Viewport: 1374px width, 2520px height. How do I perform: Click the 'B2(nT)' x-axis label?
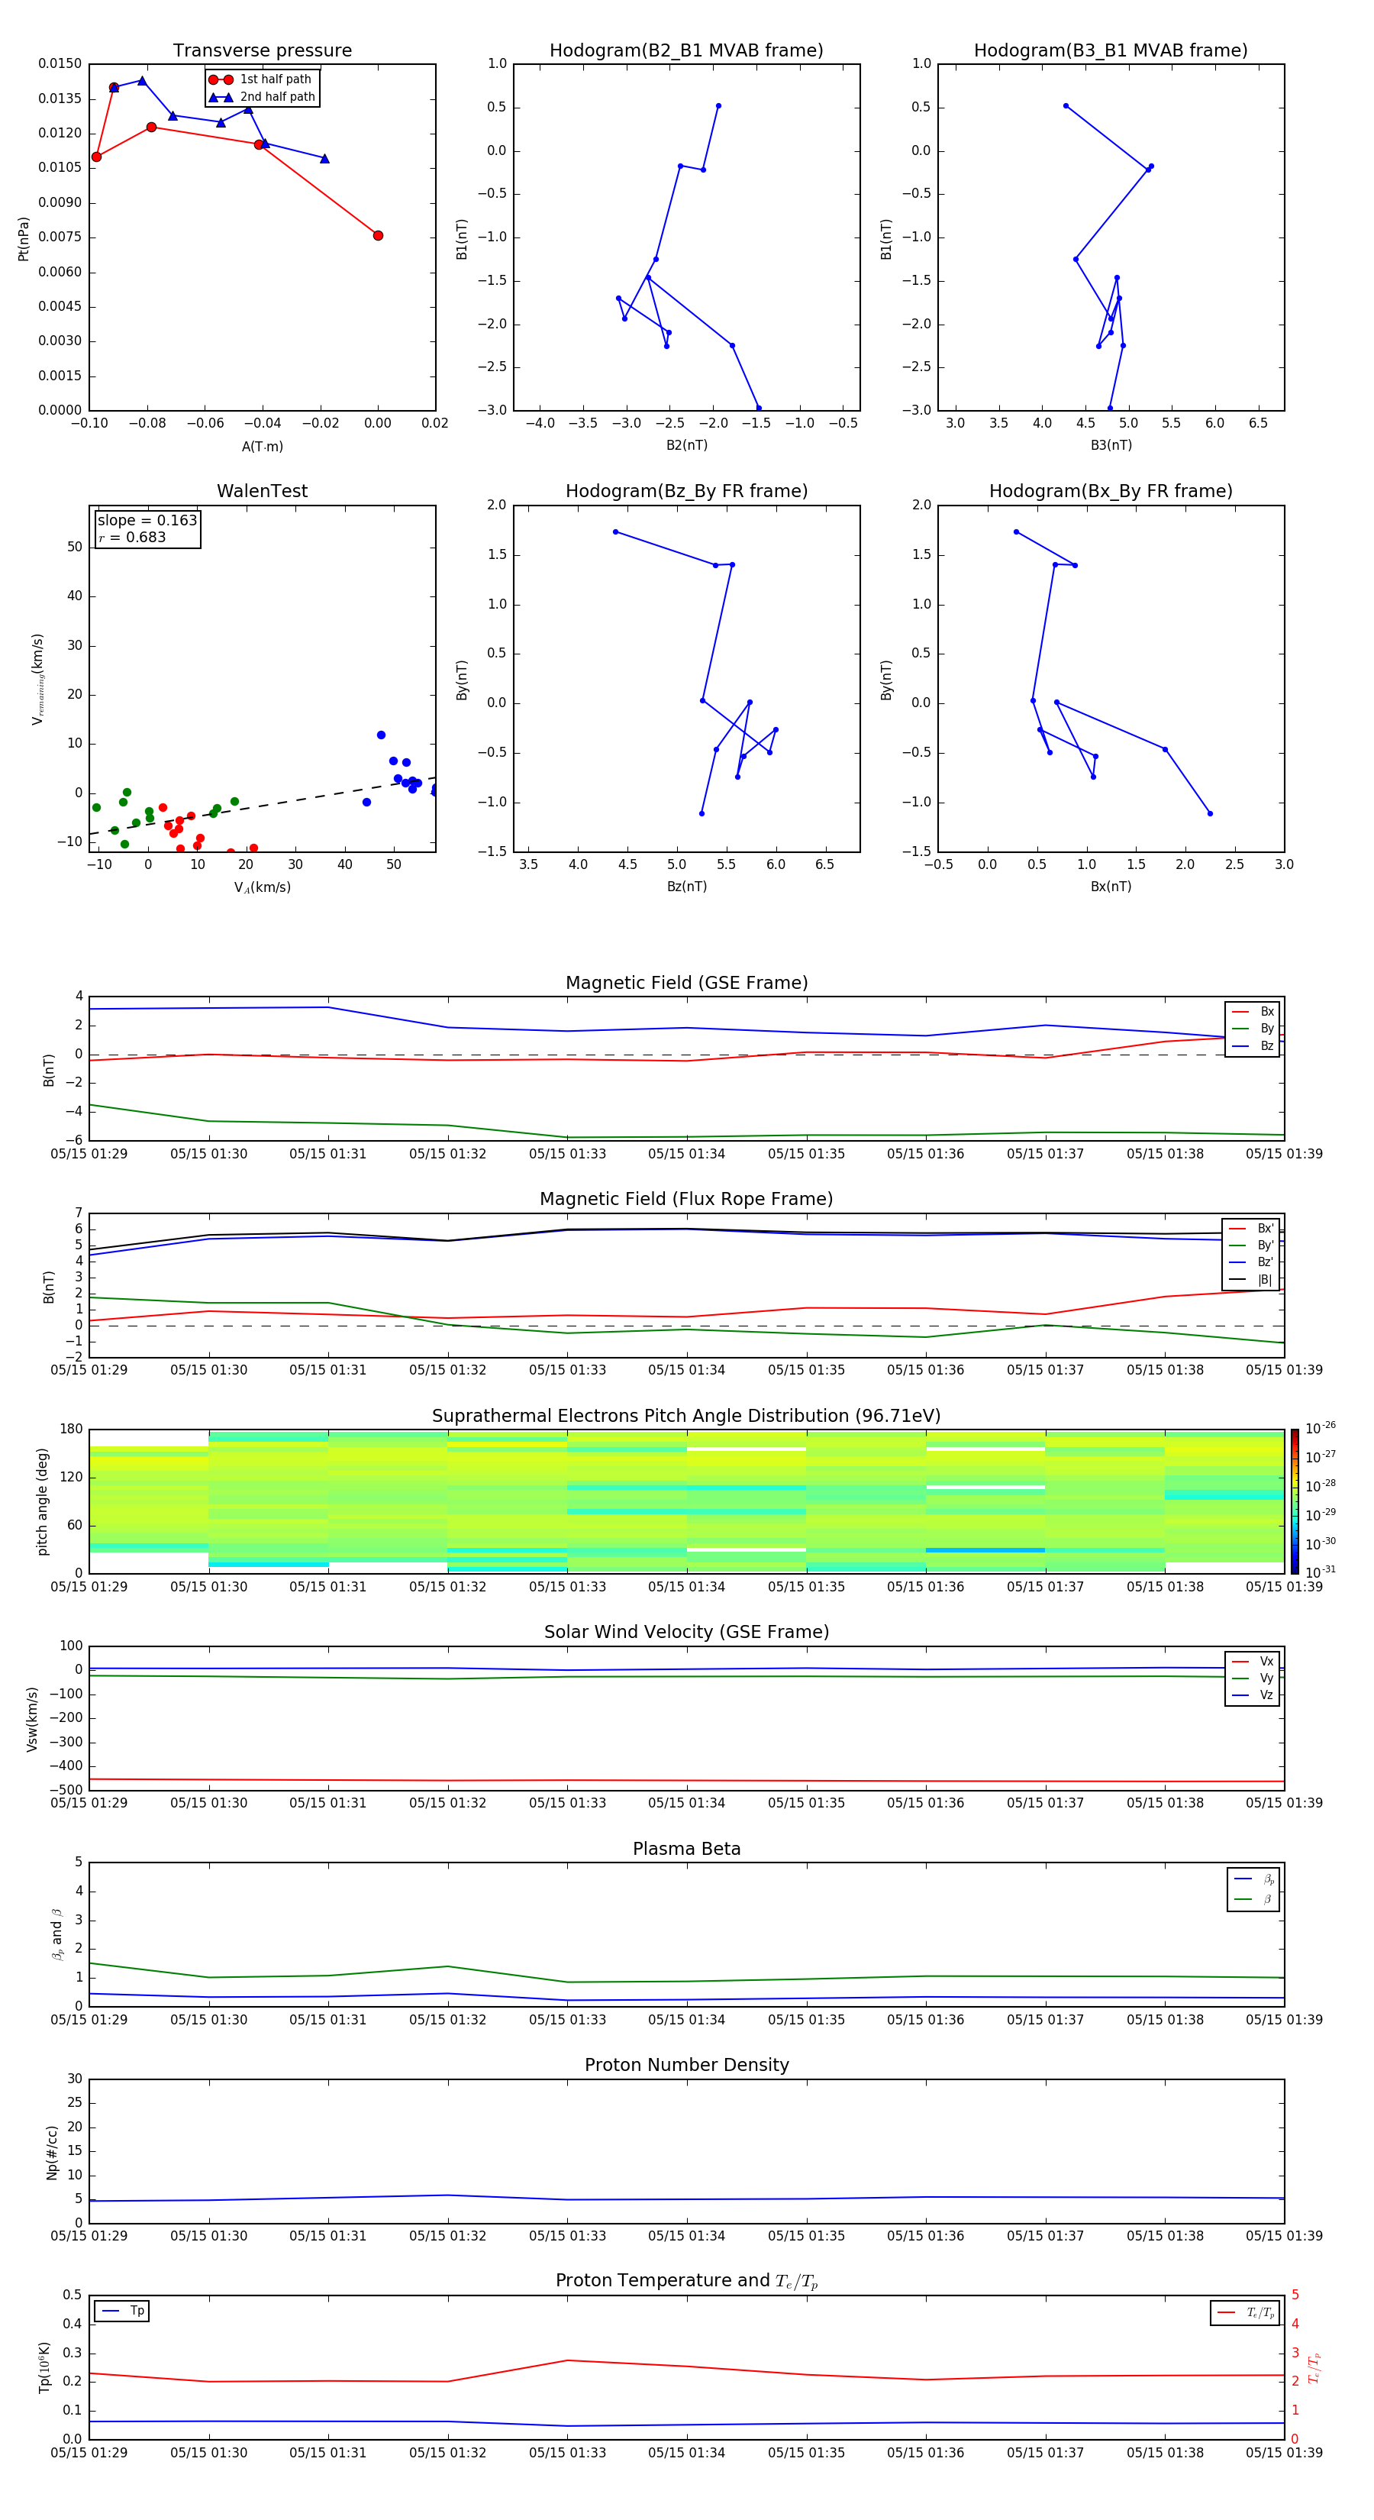686,446
